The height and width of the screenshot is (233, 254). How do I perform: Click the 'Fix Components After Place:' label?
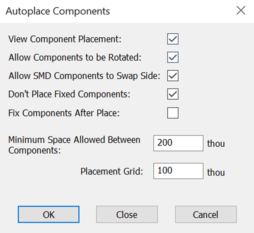click(x=64, y=113)
